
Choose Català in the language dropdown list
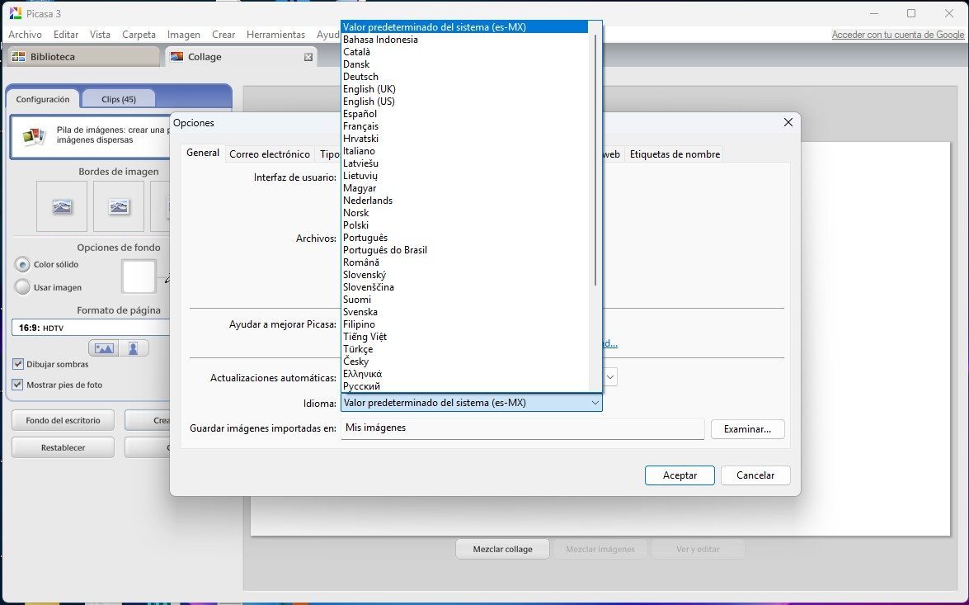465,52
